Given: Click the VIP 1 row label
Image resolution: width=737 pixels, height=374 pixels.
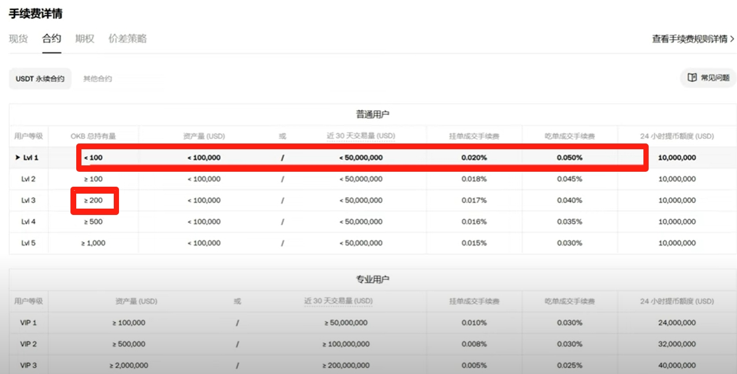Looking at the screenshot, I should tap(28, 323).
